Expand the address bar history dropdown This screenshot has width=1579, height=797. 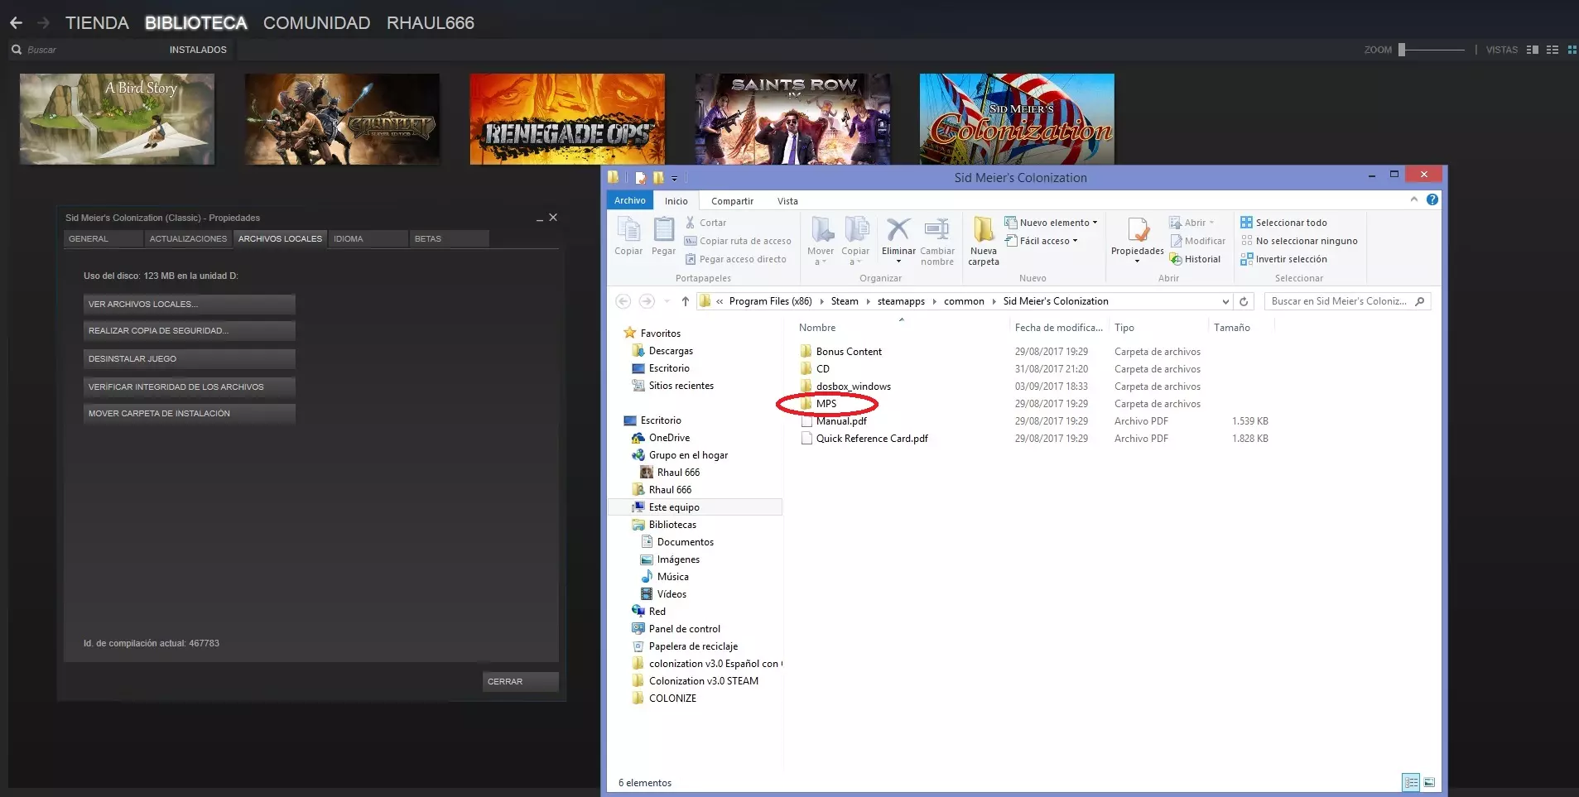[x=1225, y=301]
